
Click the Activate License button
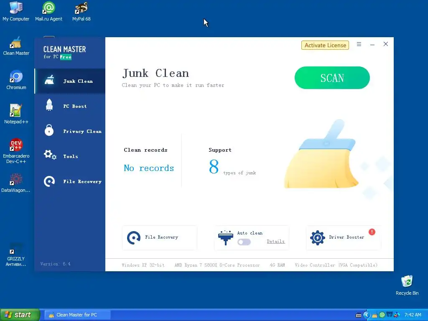click(325, 45)
